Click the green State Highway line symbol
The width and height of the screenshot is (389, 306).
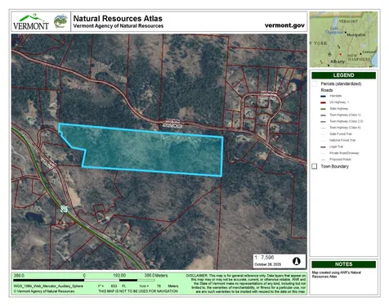click(323, 109)
